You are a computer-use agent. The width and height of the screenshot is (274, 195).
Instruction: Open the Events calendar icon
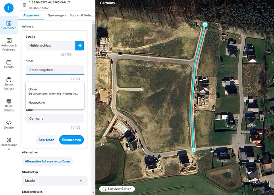9,64
